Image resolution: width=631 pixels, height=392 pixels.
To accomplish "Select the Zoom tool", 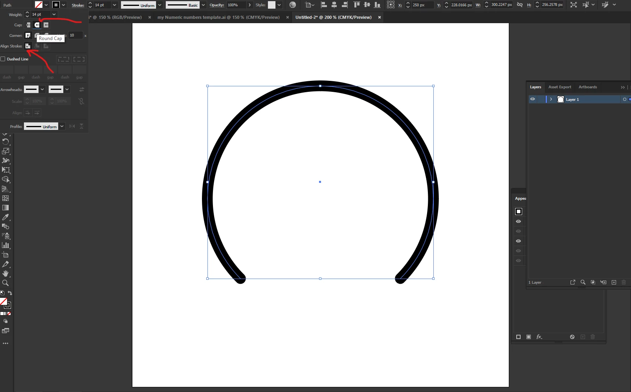I will click(6, 283).
